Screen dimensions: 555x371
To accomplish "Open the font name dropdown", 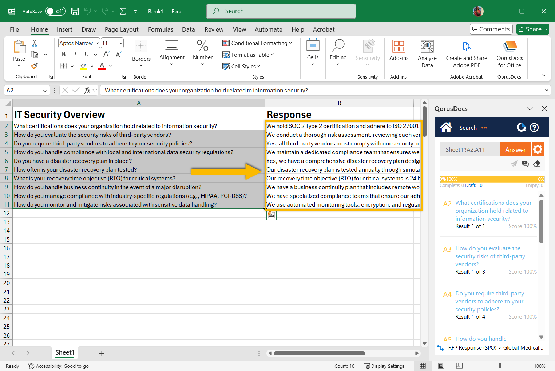I will pyautogui.click(x=97, y=43).
